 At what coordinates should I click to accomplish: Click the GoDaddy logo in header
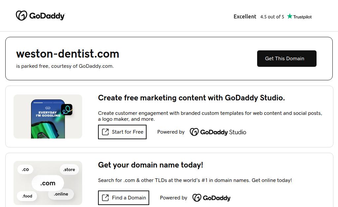coord(40,16)
